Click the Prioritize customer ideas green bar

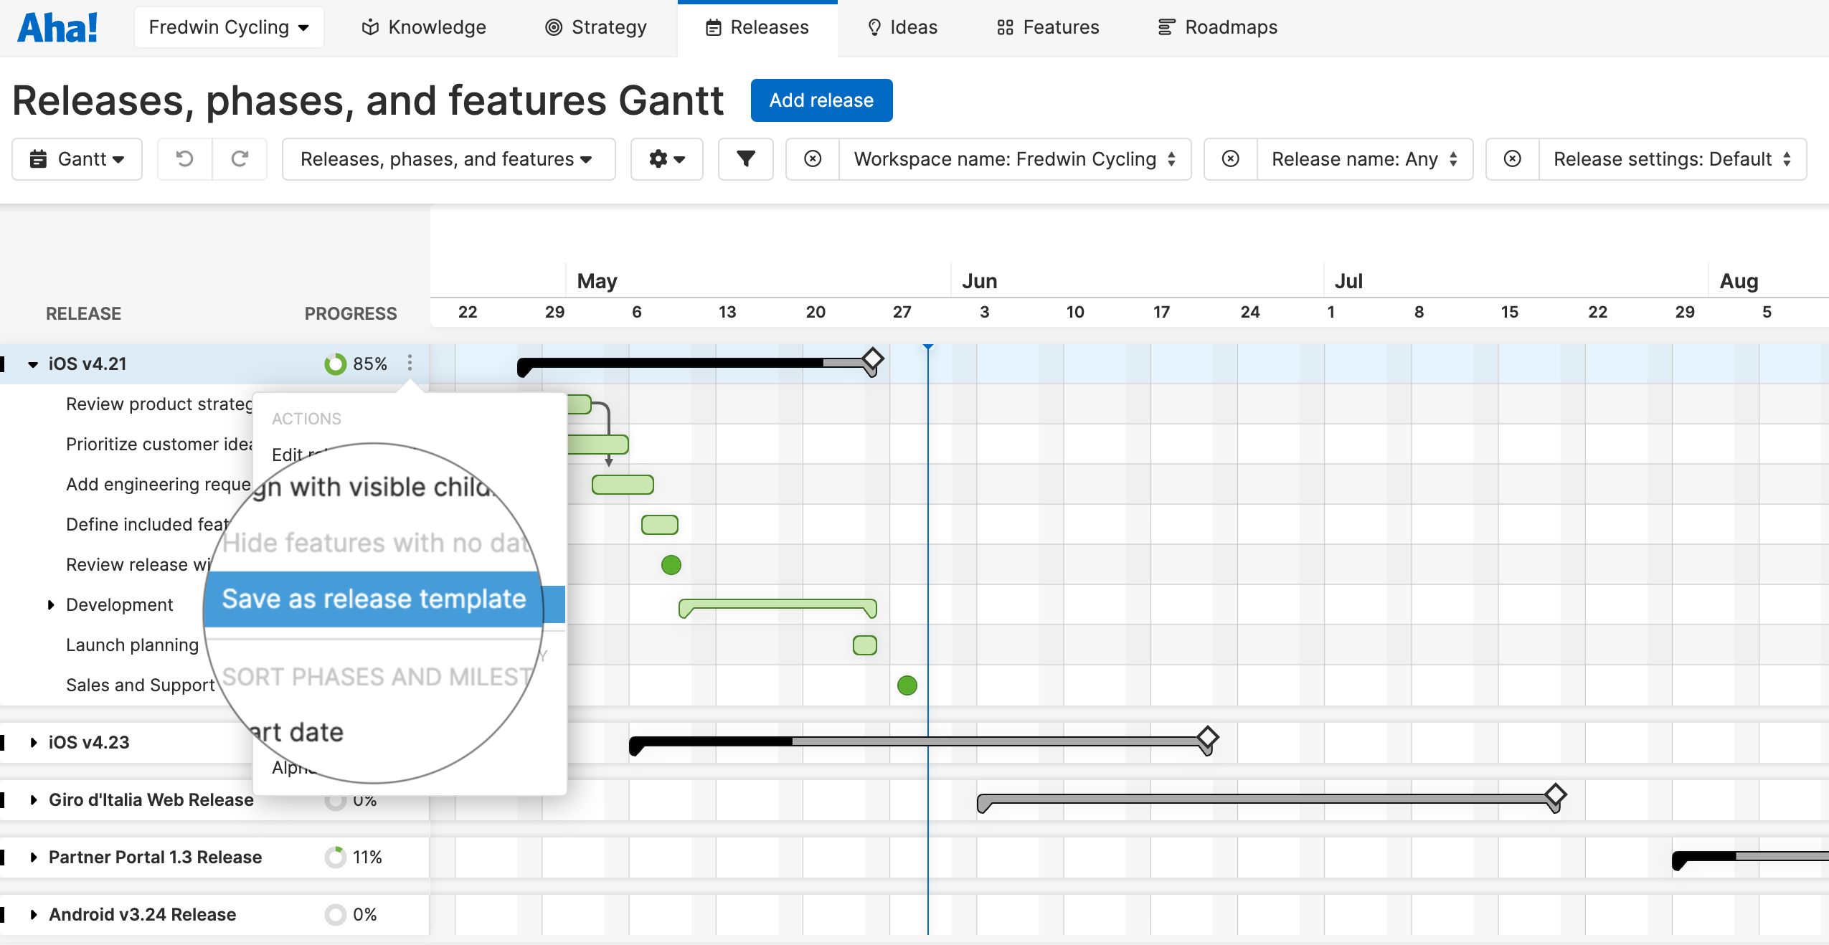pos(598,445)
